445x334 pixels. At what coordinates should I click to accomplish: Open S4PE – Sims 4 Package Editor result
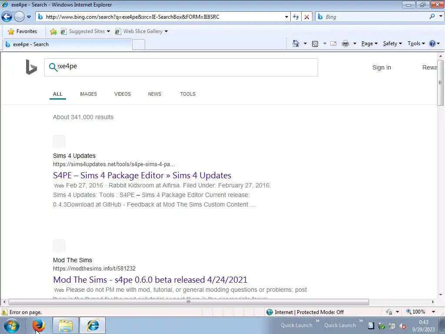tap(142, 175)
